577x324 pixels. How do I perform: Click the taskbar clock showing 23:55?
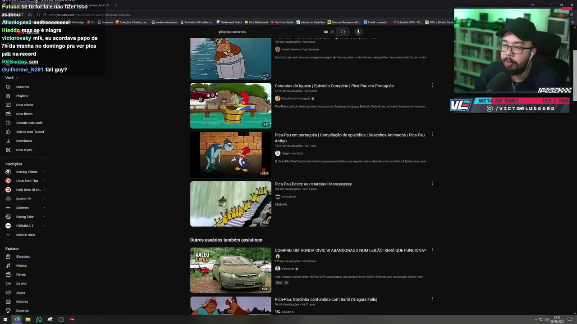(557, 319)
